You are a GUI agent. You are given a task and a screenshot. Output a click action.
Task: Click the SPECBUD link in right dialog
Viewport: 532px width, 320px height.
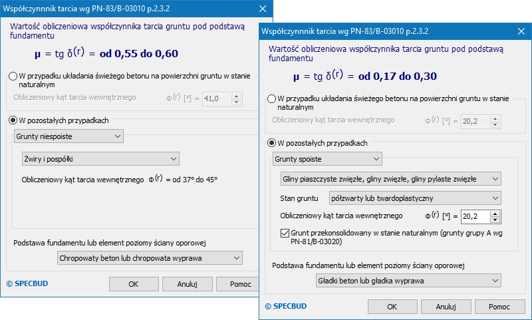click(286, 307)
